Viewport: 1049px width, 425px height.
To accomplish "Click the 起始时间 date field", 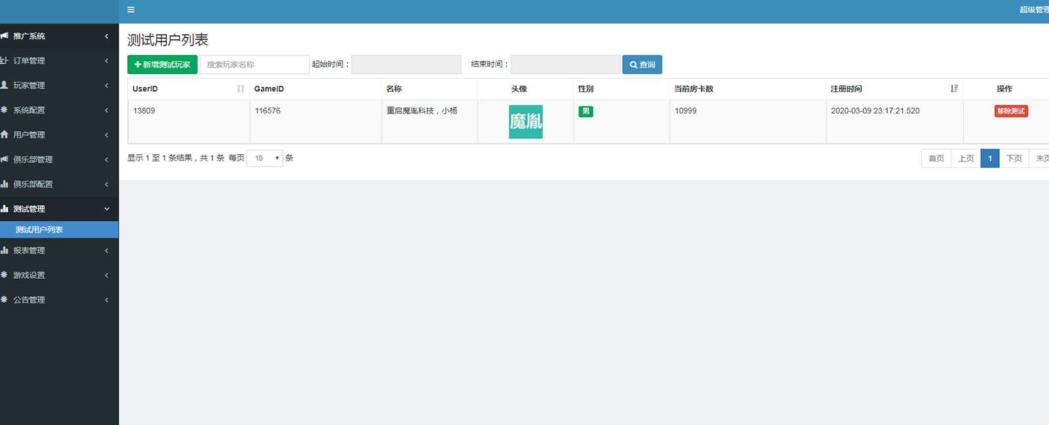I will [x=406, y=64].
